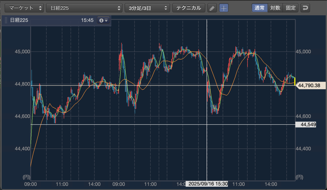Click the yellow latest-price candle marker
Image resolution: width=327 pixels, height=190 pixels.
295,81
